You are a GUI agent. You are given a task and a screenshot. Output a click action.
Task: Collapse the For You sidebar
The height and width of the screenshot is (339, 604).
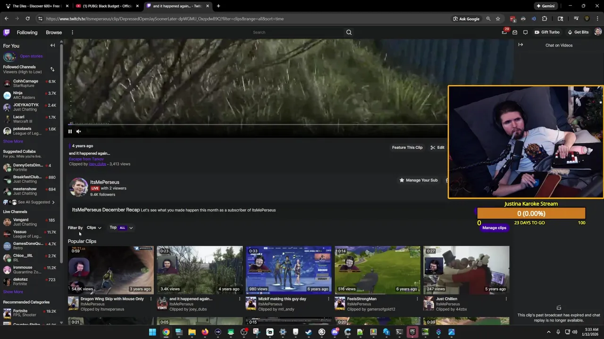53,46
